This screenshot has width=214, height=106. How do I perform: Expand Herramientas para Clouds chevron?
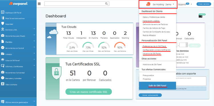34,35
